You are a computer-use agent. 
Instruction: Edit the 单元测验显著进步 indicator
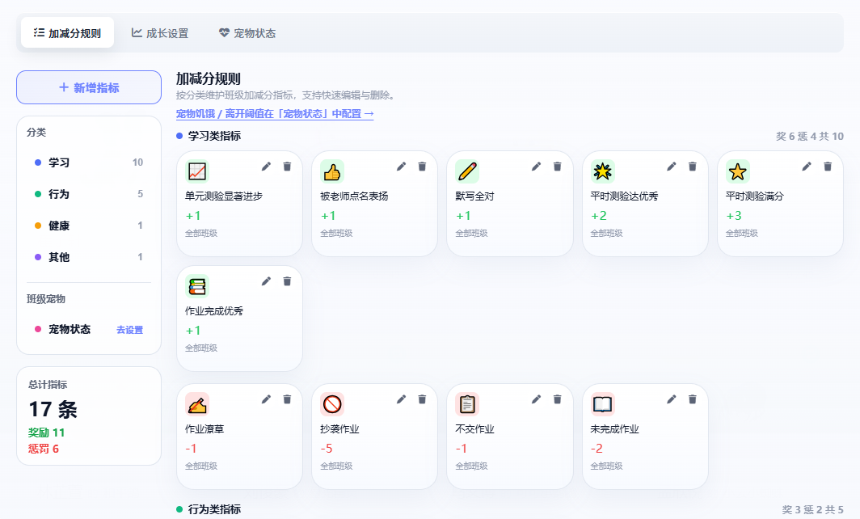point(266,167)
